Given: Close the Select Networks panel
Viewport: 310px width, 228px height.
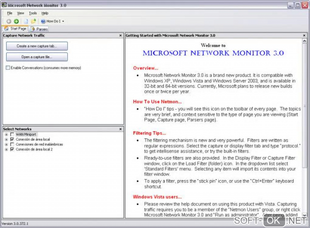Looking at the screenshot, I should (120, 129).
